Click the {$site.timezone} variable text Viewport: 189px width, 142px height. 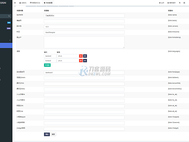[x=174, y=32]
